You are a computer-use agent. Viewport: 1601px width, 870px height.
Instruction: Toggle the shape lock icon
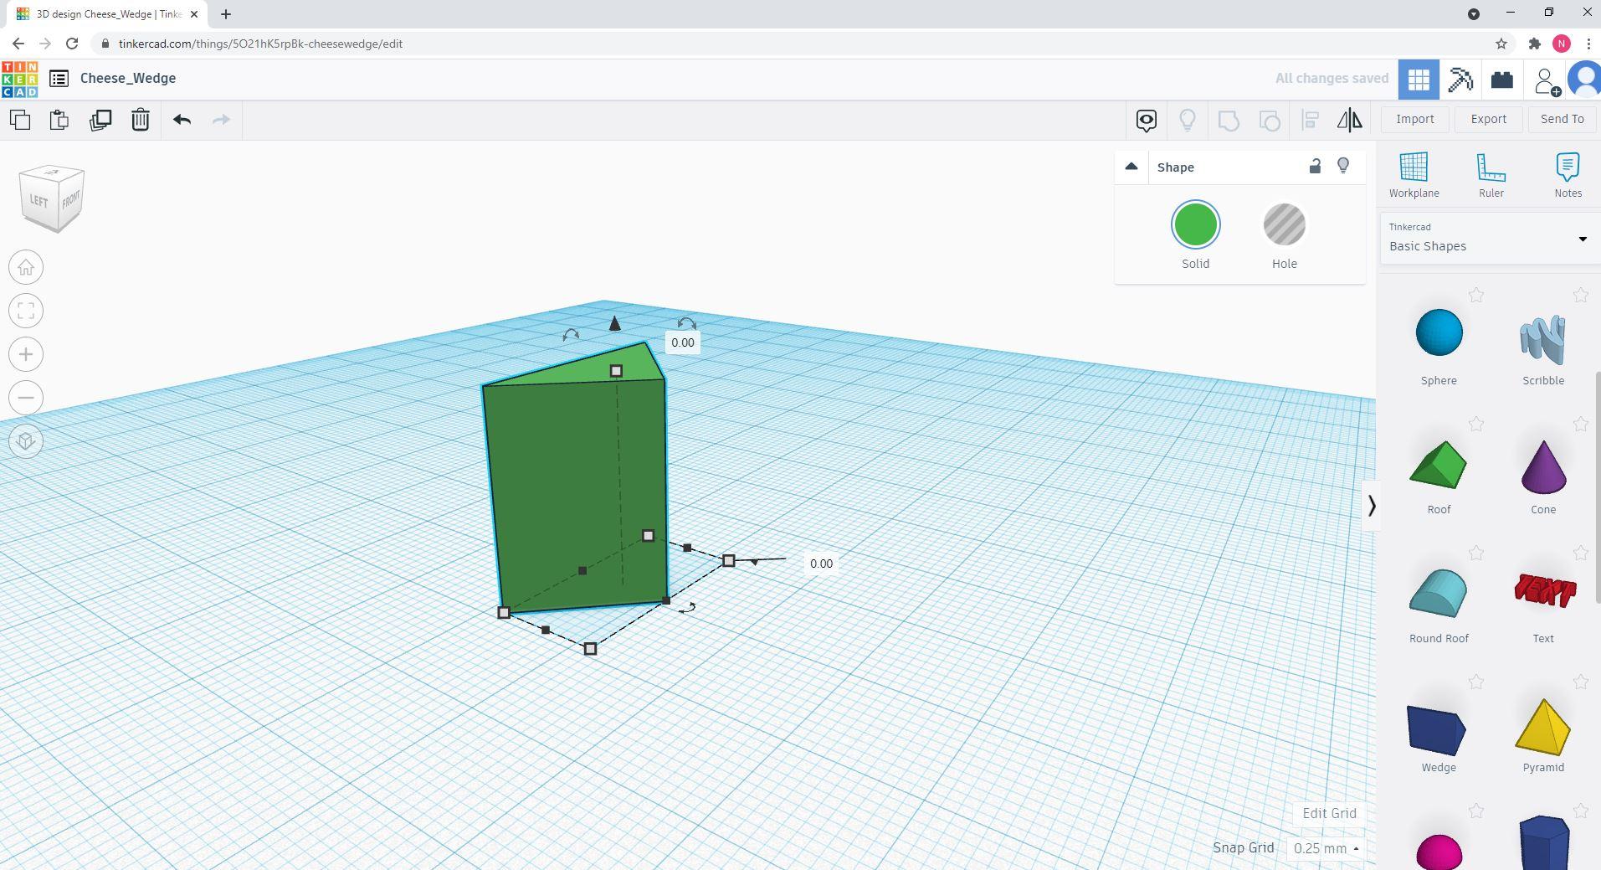1315,167
